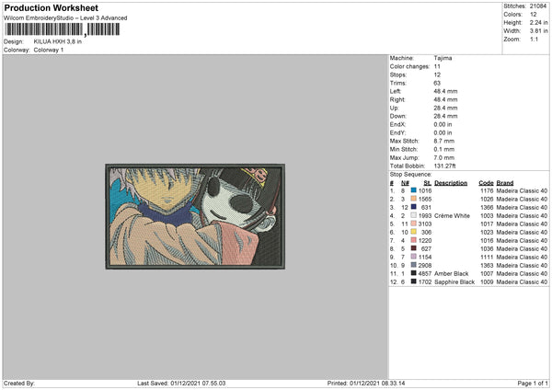This screenshot has width=552, height=390.
Task: Click the 'Brand' column header
Action: [505, 183]
